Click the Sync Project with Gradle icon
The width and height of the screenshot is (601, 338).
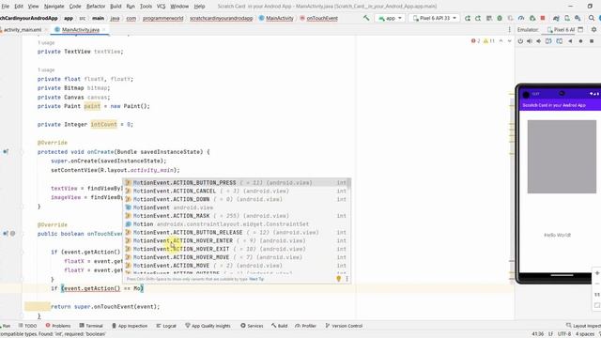(x=557, y=18)
